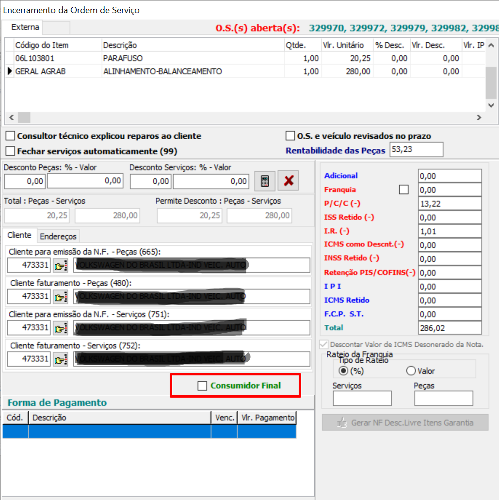The height and width of the screenshot is (500, 499).
Task: Click the horizontal scrollbar thumb of items grid
Action: (24, 117)
